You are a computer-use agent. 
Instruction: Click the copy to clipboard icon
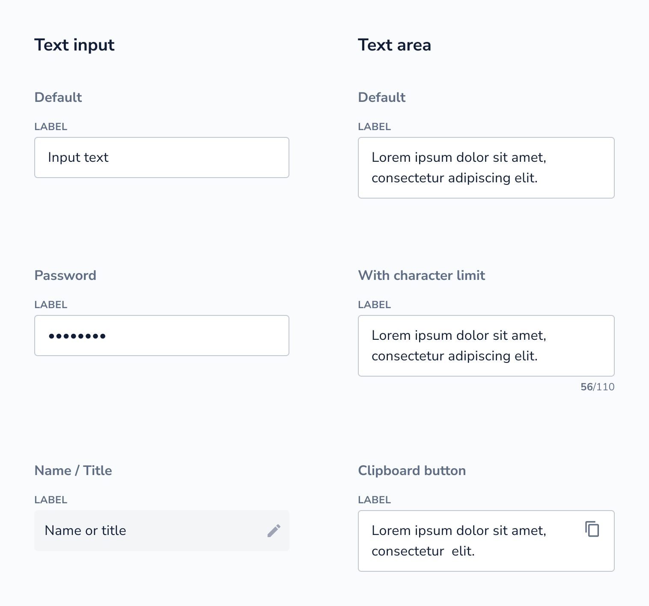pyautogui.click(x=592, y=529)
